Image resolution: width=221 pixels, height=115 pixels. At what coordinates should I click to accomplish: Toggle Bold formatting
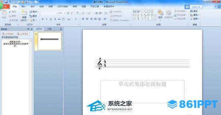[43, 19]
